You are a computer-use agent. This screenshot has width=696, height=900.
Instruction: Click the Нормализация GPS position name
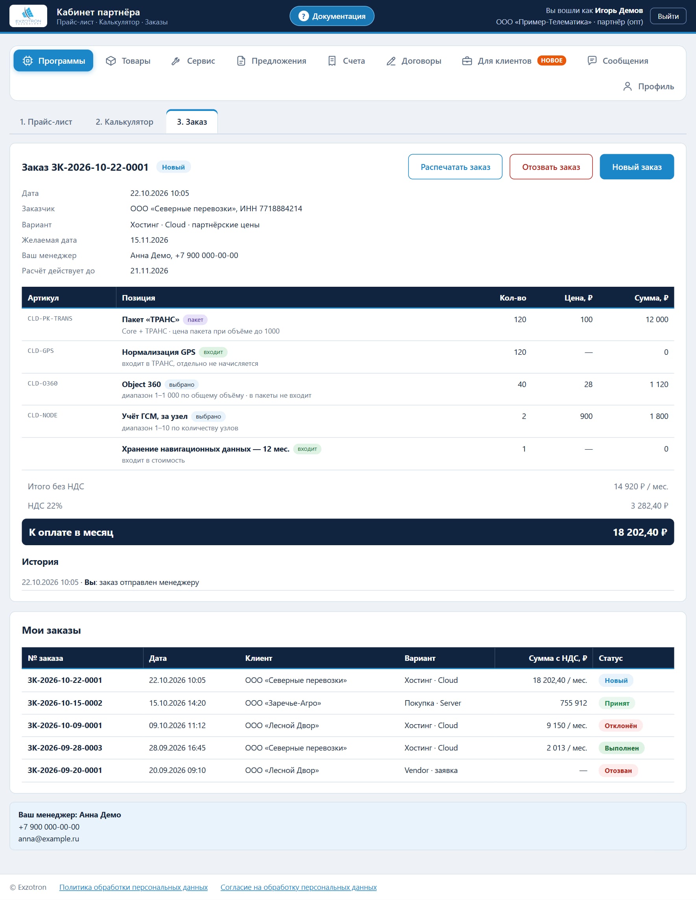(x=158, y=352)
